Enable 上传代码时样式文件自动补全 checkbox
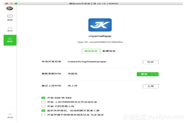Image resolution: width=187 pixels, height=123 pixels. tap(43, 102)
